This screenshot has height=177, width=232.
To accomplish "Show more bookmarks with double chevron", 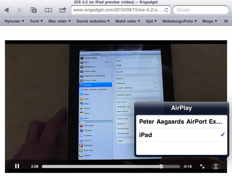I will (x=226, y=21).
